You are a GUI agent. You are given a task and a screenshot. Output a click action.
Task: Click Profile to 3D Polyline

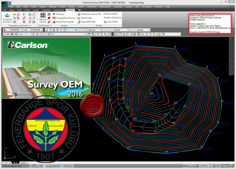tap(112, 18)
